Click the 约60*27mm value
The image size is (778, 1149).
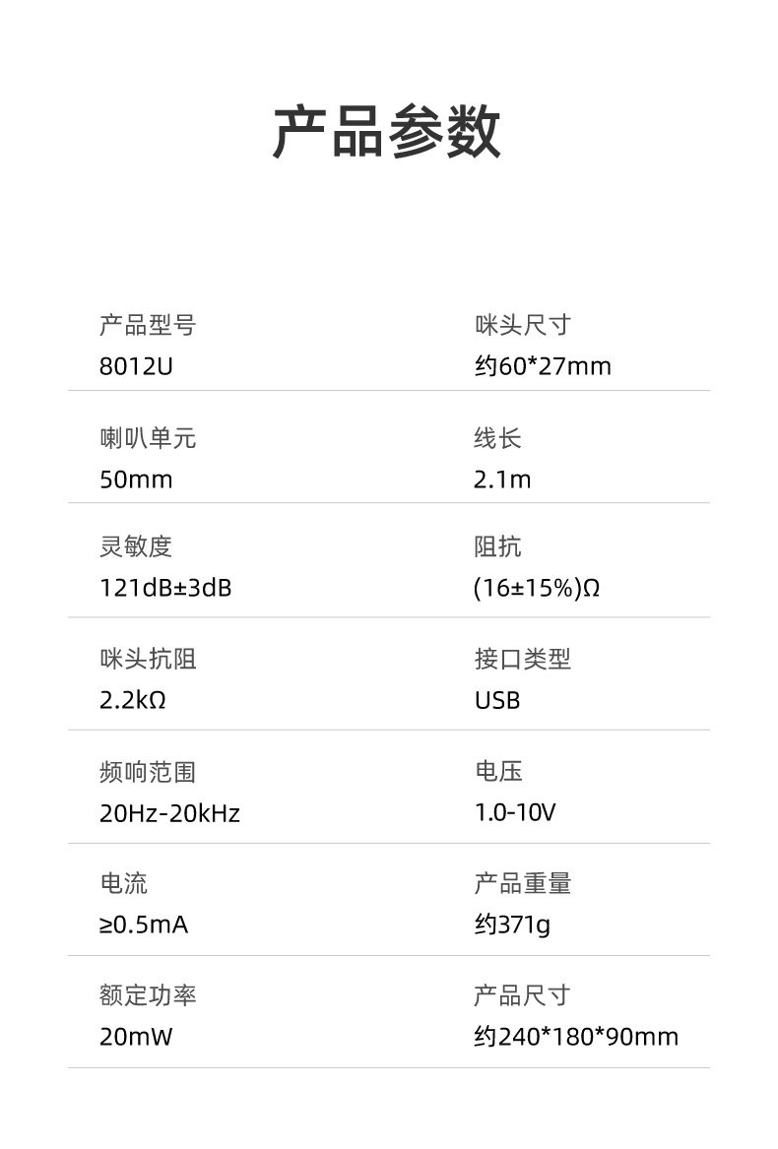click(x=542, y=367)
